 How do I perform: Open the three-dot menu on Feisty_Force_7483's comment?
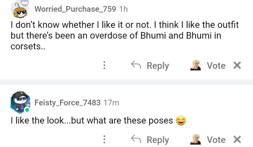point(104,139)
